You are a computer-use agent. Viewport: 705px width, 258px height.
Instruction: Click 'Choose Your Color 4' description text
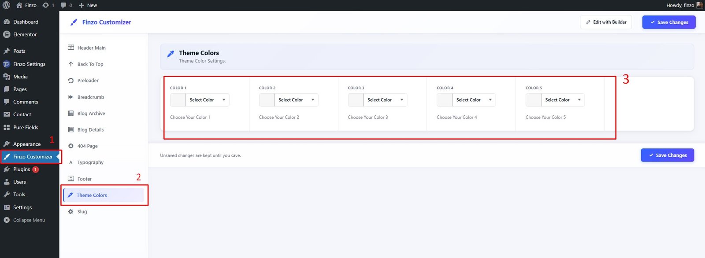[x=457, y=117]
